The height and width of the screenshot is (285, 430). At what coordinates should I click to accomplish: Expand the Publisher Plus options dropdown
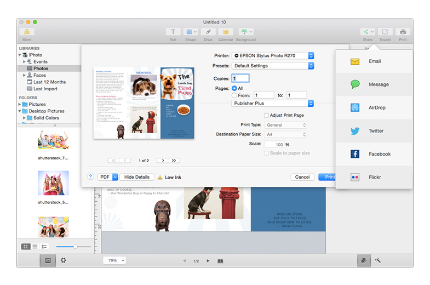click(x=272, y=103)
